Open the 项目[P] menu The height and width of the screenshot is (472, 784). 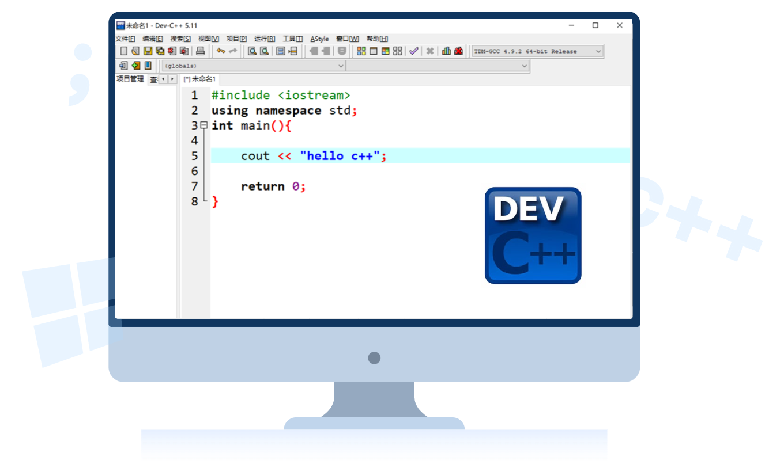click(x=236, y=39)
